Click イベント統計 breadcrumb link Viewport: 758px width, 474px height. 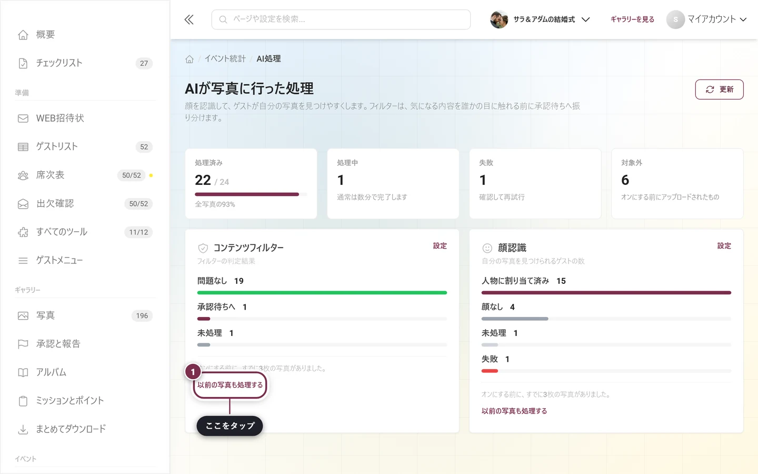point(225,59)
